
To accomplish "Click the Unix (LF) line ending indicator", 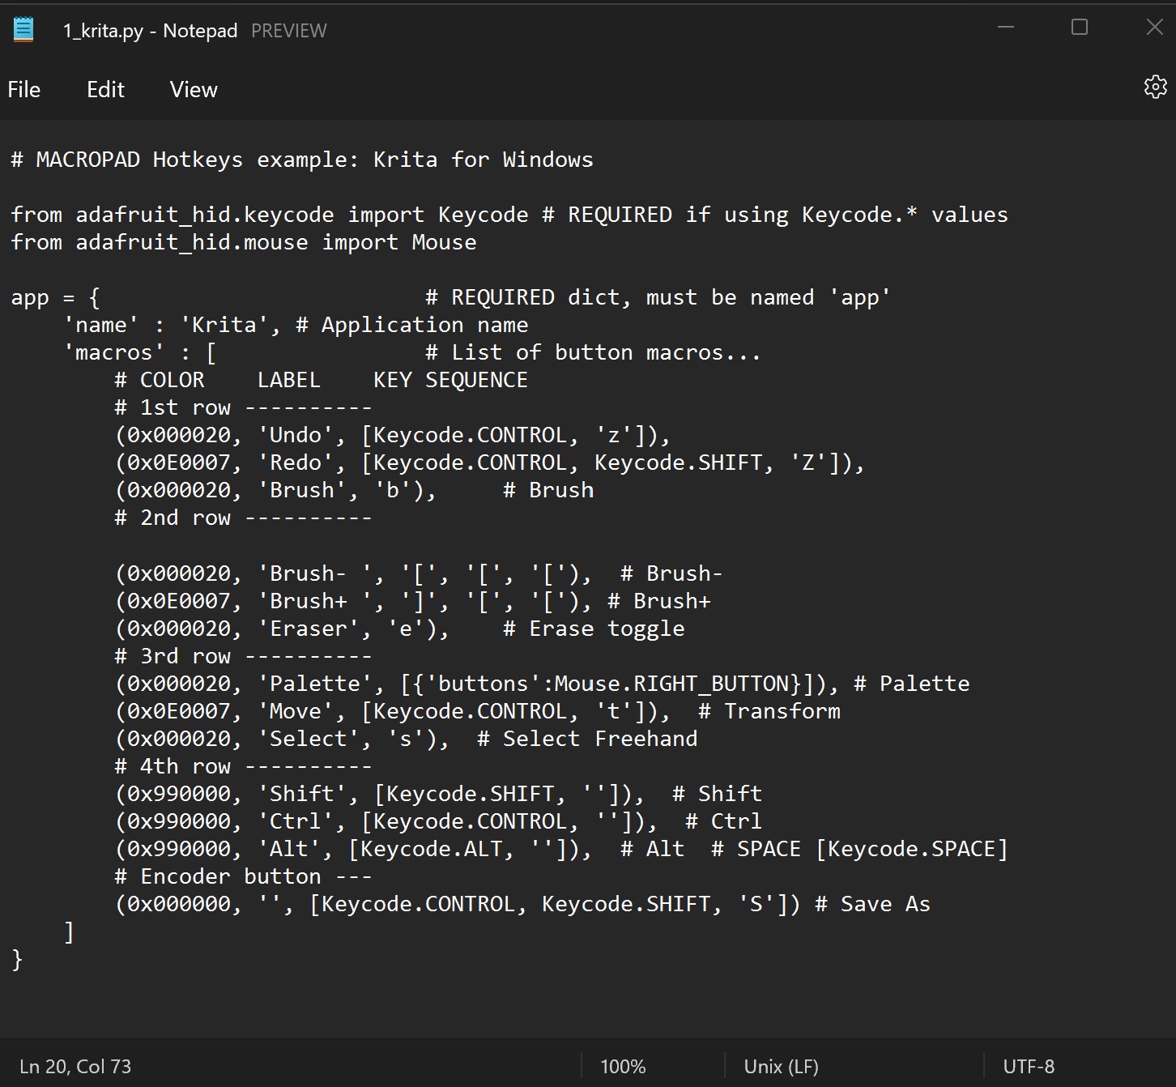I will (x=781, y=1066).
